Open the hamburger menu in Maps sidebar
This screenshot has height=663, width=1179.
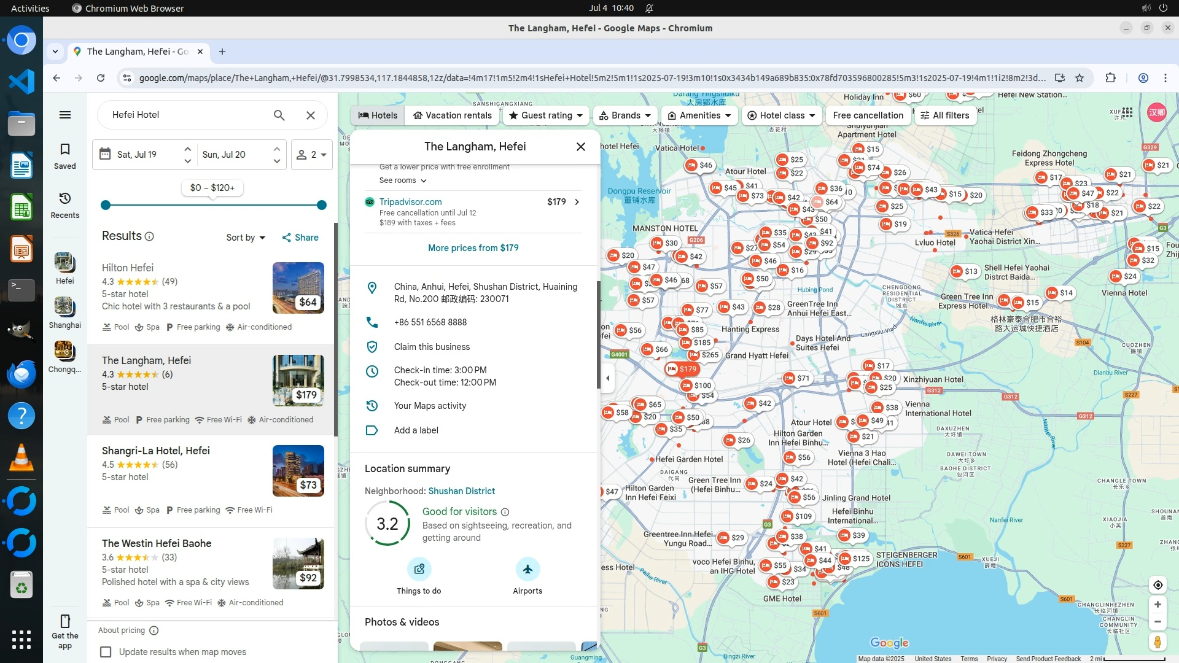(65, 115)
